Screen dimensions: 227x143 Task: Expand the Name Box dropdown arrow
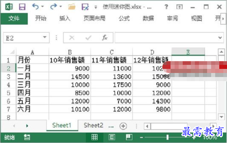tap(45, 37)
